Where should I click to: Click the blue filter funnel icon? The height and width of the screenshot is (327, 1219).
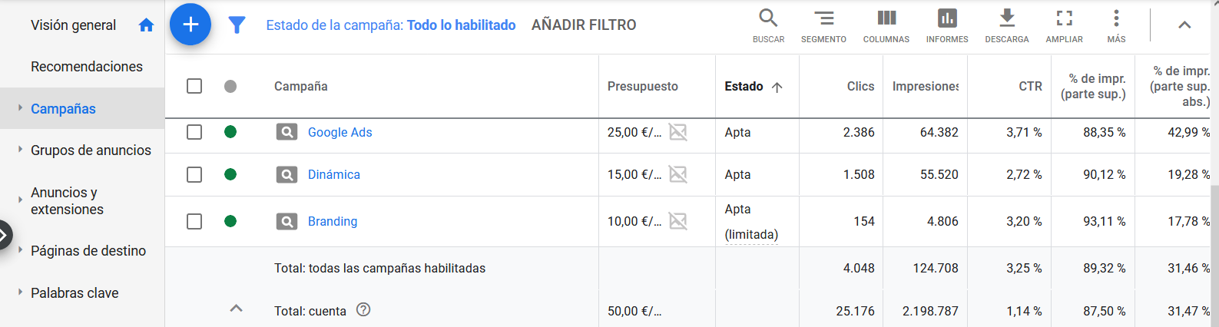(237, 25)
